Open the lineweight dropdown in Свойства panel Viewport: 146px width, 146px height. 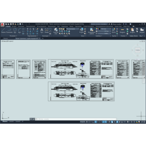coord(104,31)
